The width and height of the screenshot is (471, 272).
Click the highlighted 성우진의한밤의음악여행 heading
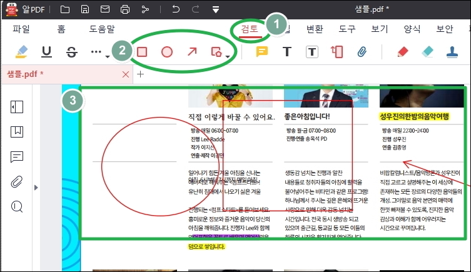415,116
